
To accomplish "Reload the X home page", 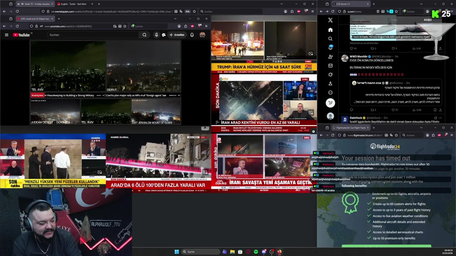I will (333, 11).
